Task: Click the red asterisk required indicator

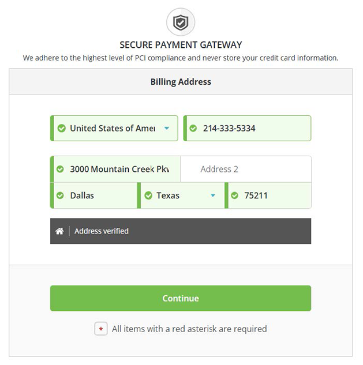Action: 101,329
